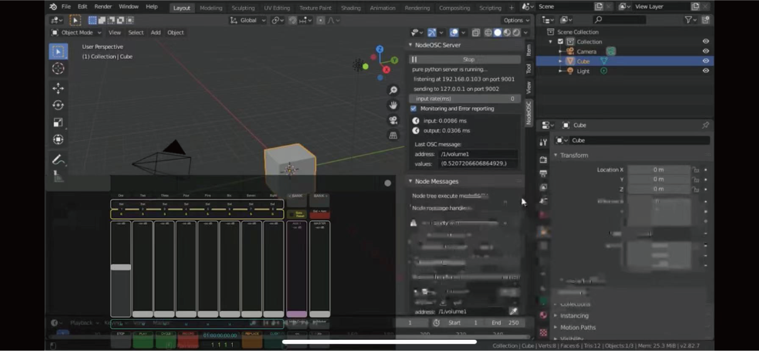Open the Object Mode dropdown
This screenshot has width=759, height=351.
76,33
